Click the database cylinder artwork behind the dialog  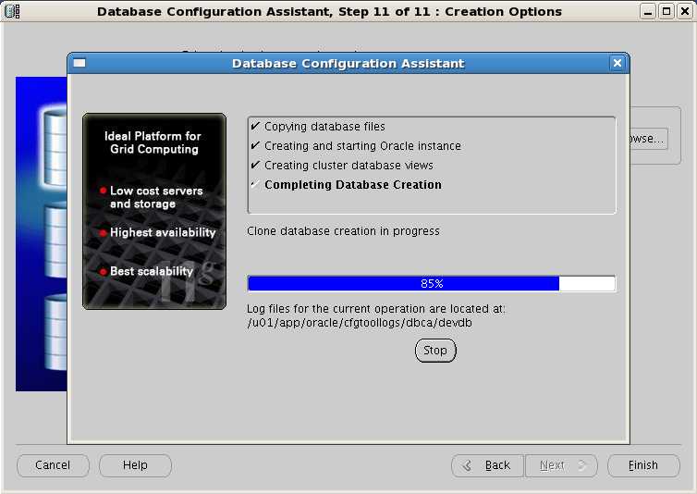pos(42,234)
